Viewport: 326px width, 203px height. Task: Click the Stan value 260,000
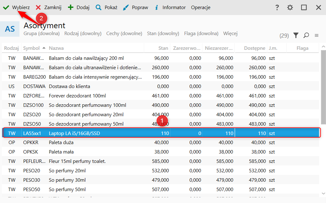[160, 68]
